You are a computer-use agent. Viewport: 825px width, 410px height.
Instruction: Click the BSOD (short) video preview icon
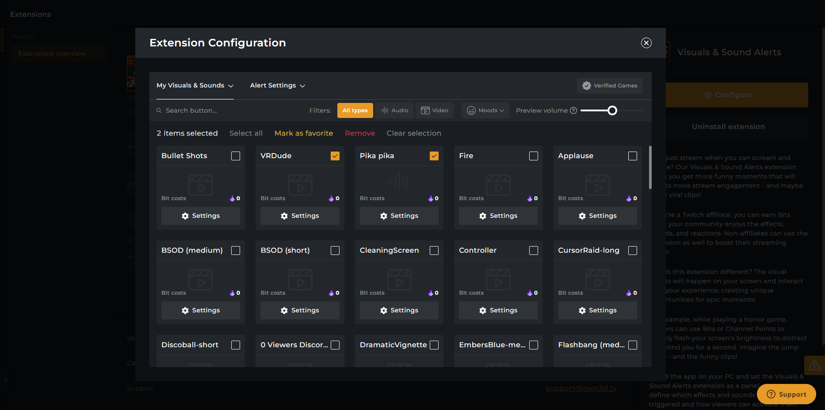(x=300, y=279)
